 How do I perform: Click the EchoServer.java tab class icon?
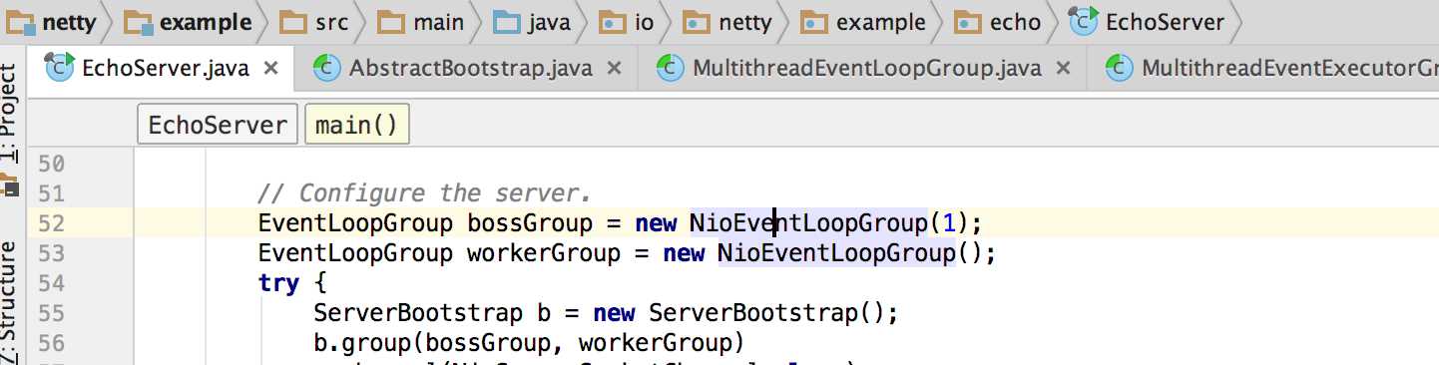(61, 69)
